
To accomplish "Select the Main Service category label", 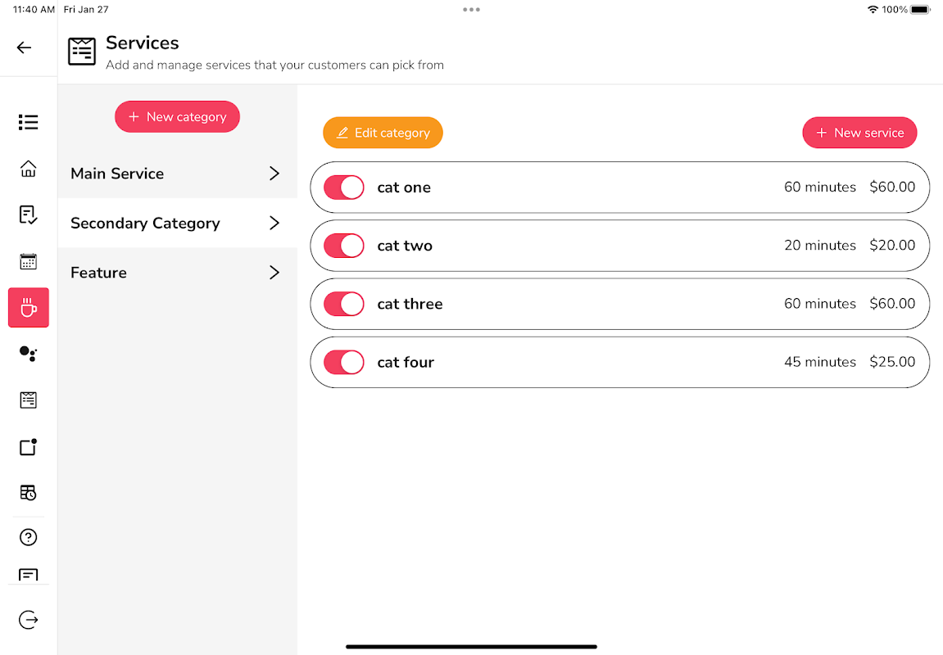I will pos(117,174).
